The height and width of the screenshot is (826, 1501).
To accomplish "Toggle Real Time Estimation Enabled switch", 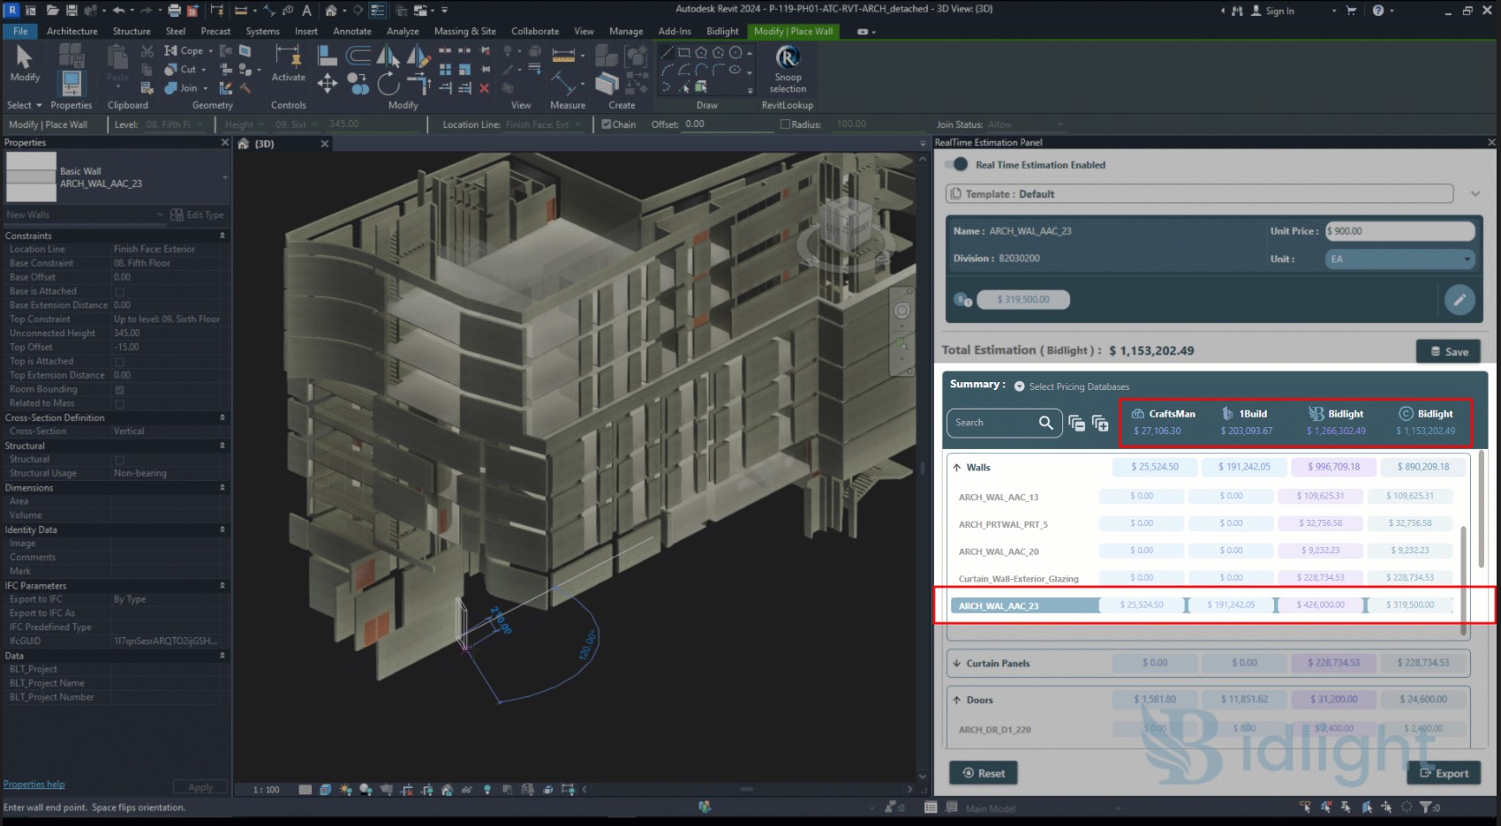I will pyautogui.click(x=956, y=165).
